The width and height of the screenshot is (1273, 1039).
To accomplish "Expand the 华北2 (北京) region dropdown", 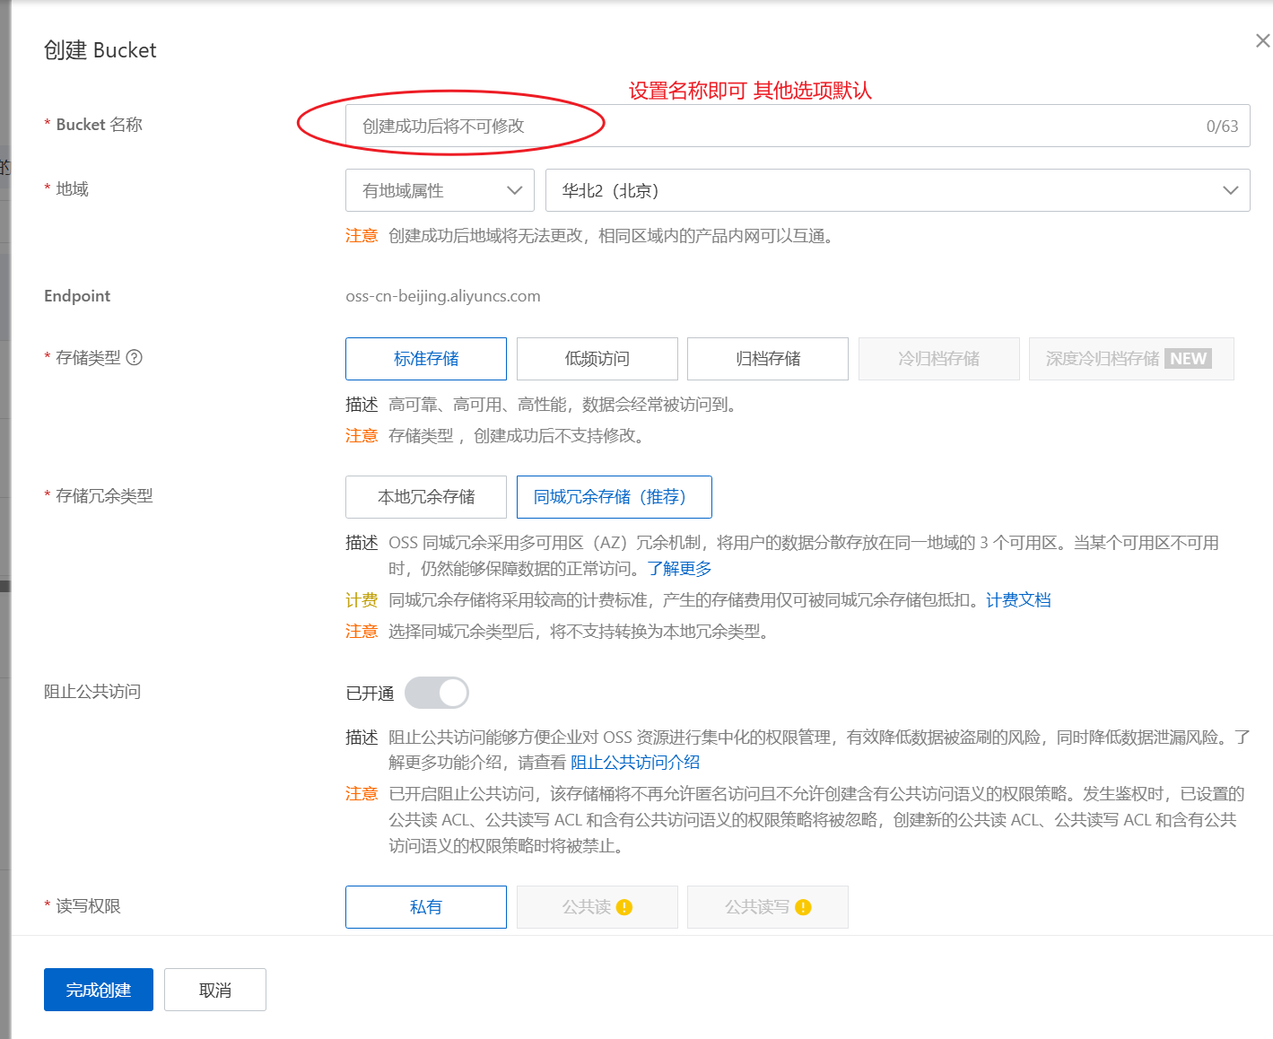I will pyautogui.click(x=897, y=190).
